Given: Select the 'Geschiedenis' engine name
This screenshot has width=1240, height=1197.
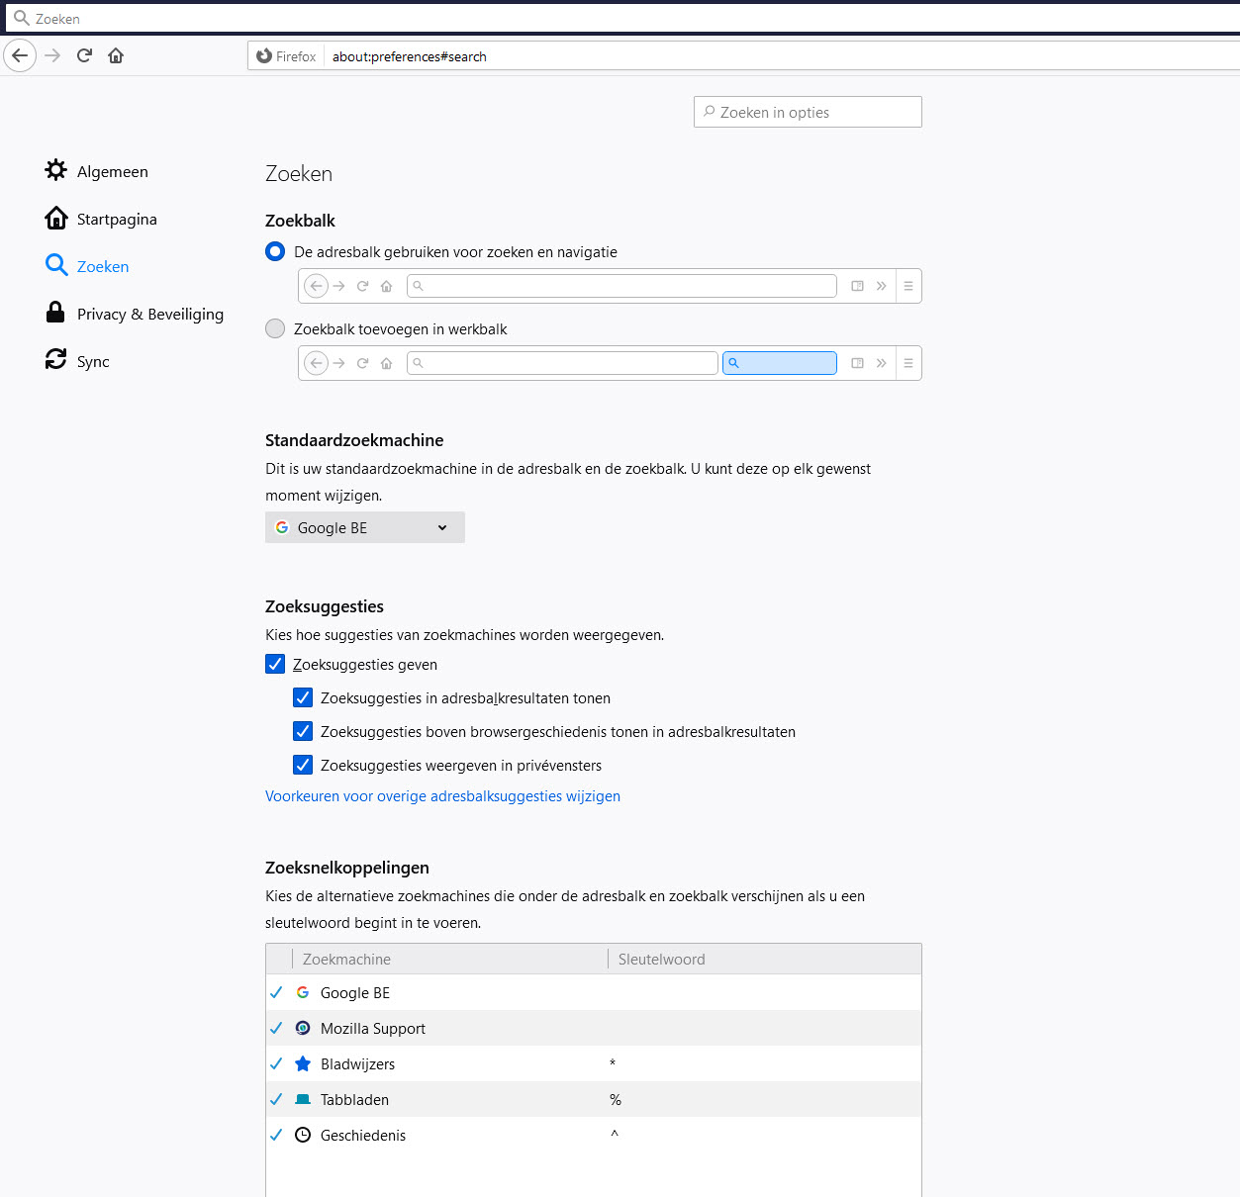Looking at the screenshot, I should 363,1136.
